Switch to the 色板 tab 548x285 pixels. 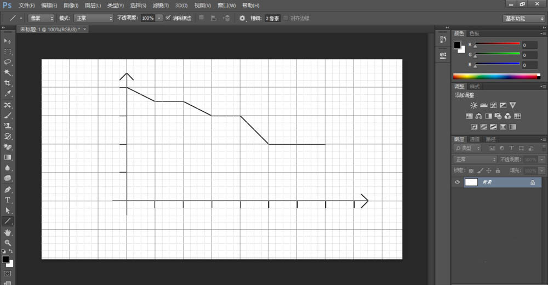pos(474,33)
